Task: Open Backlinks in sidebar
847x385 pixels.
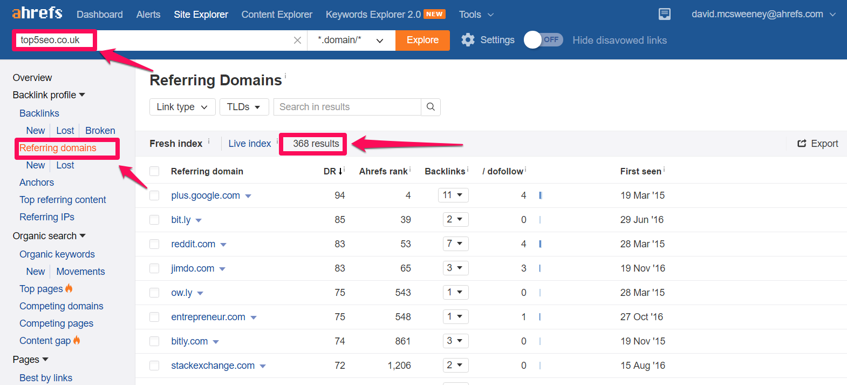Action: 39,113
